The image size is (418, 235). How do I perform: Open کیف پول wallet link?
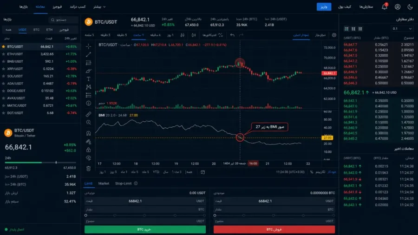[345, 7]
